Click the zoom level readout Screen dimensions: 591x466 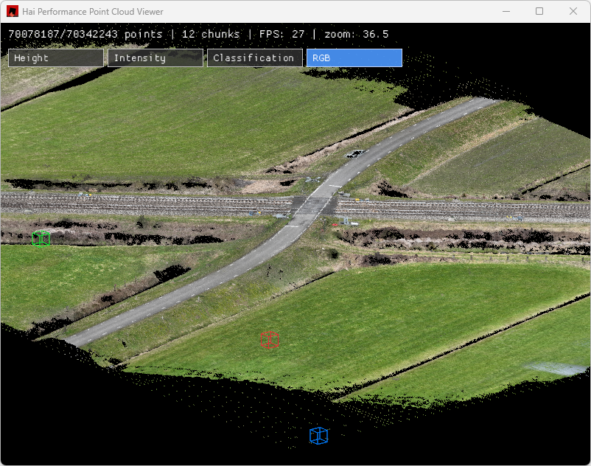click(x=356, y=34)
